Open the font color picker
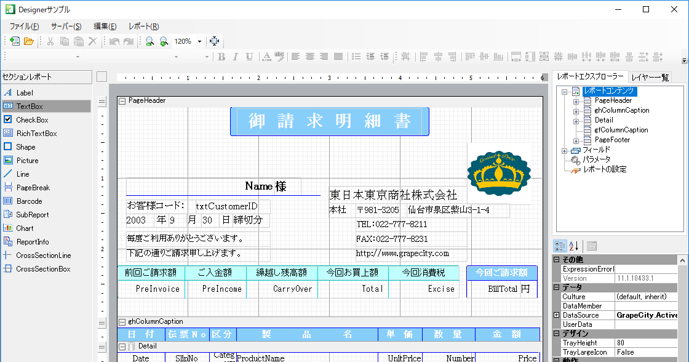Screen dimensions: 689x362 [267, 57]
